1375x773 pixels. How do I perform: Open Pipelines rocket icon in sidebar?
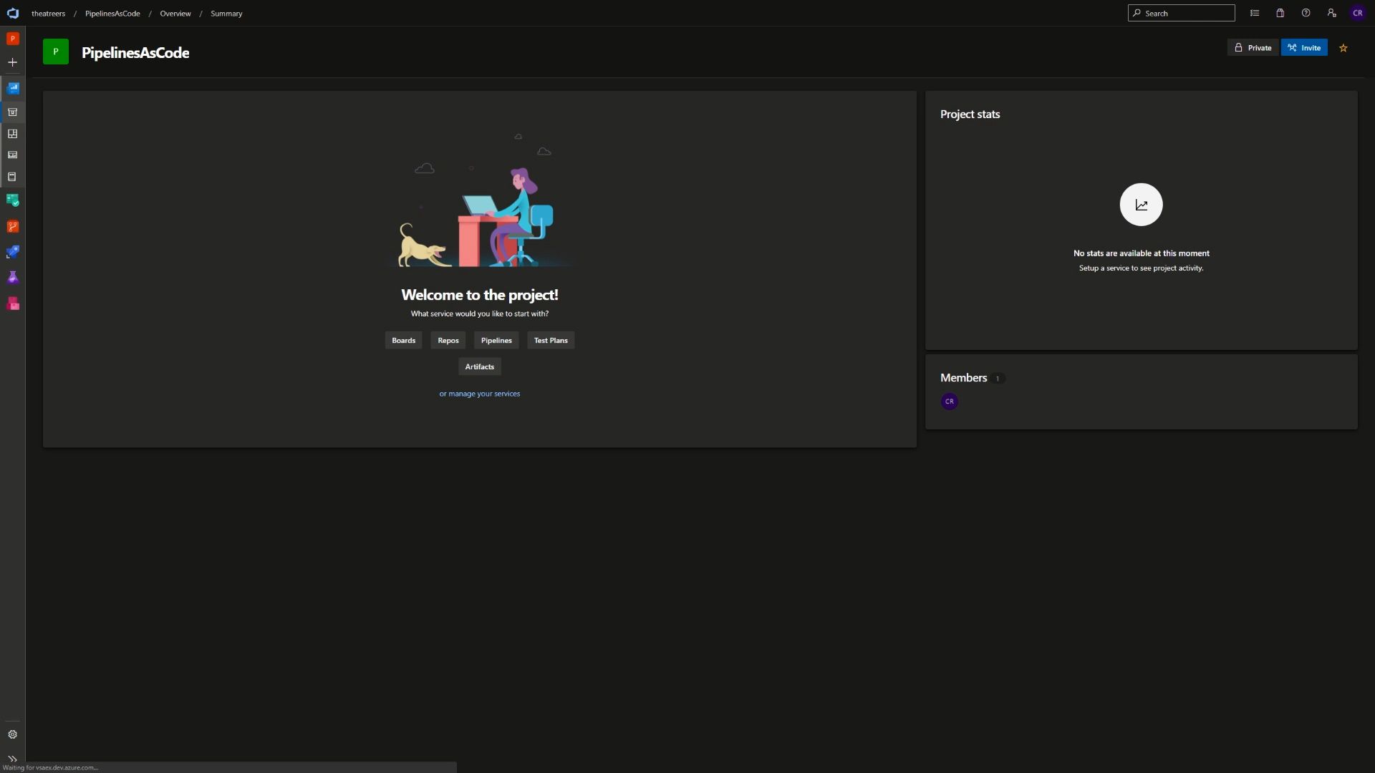[13, 251]
